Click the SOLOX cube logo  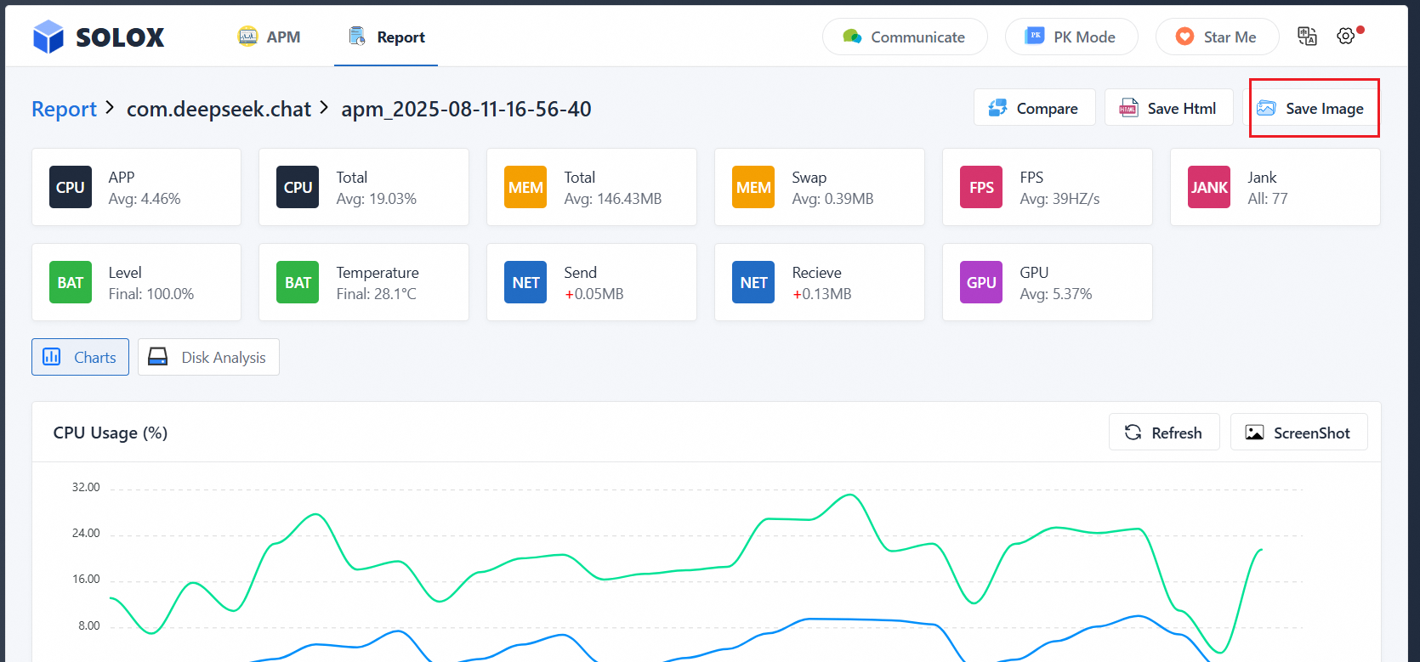pos(48,37)
